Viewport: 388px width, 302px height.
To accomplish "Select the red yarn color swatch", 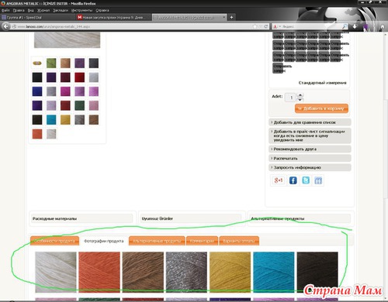I will point(79,77).
